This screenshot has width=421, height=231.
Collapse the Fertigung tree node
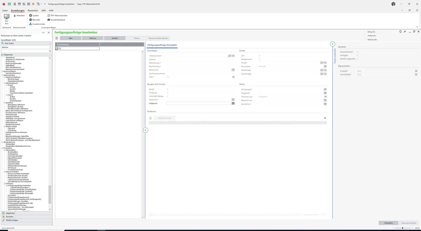point(4,183)
